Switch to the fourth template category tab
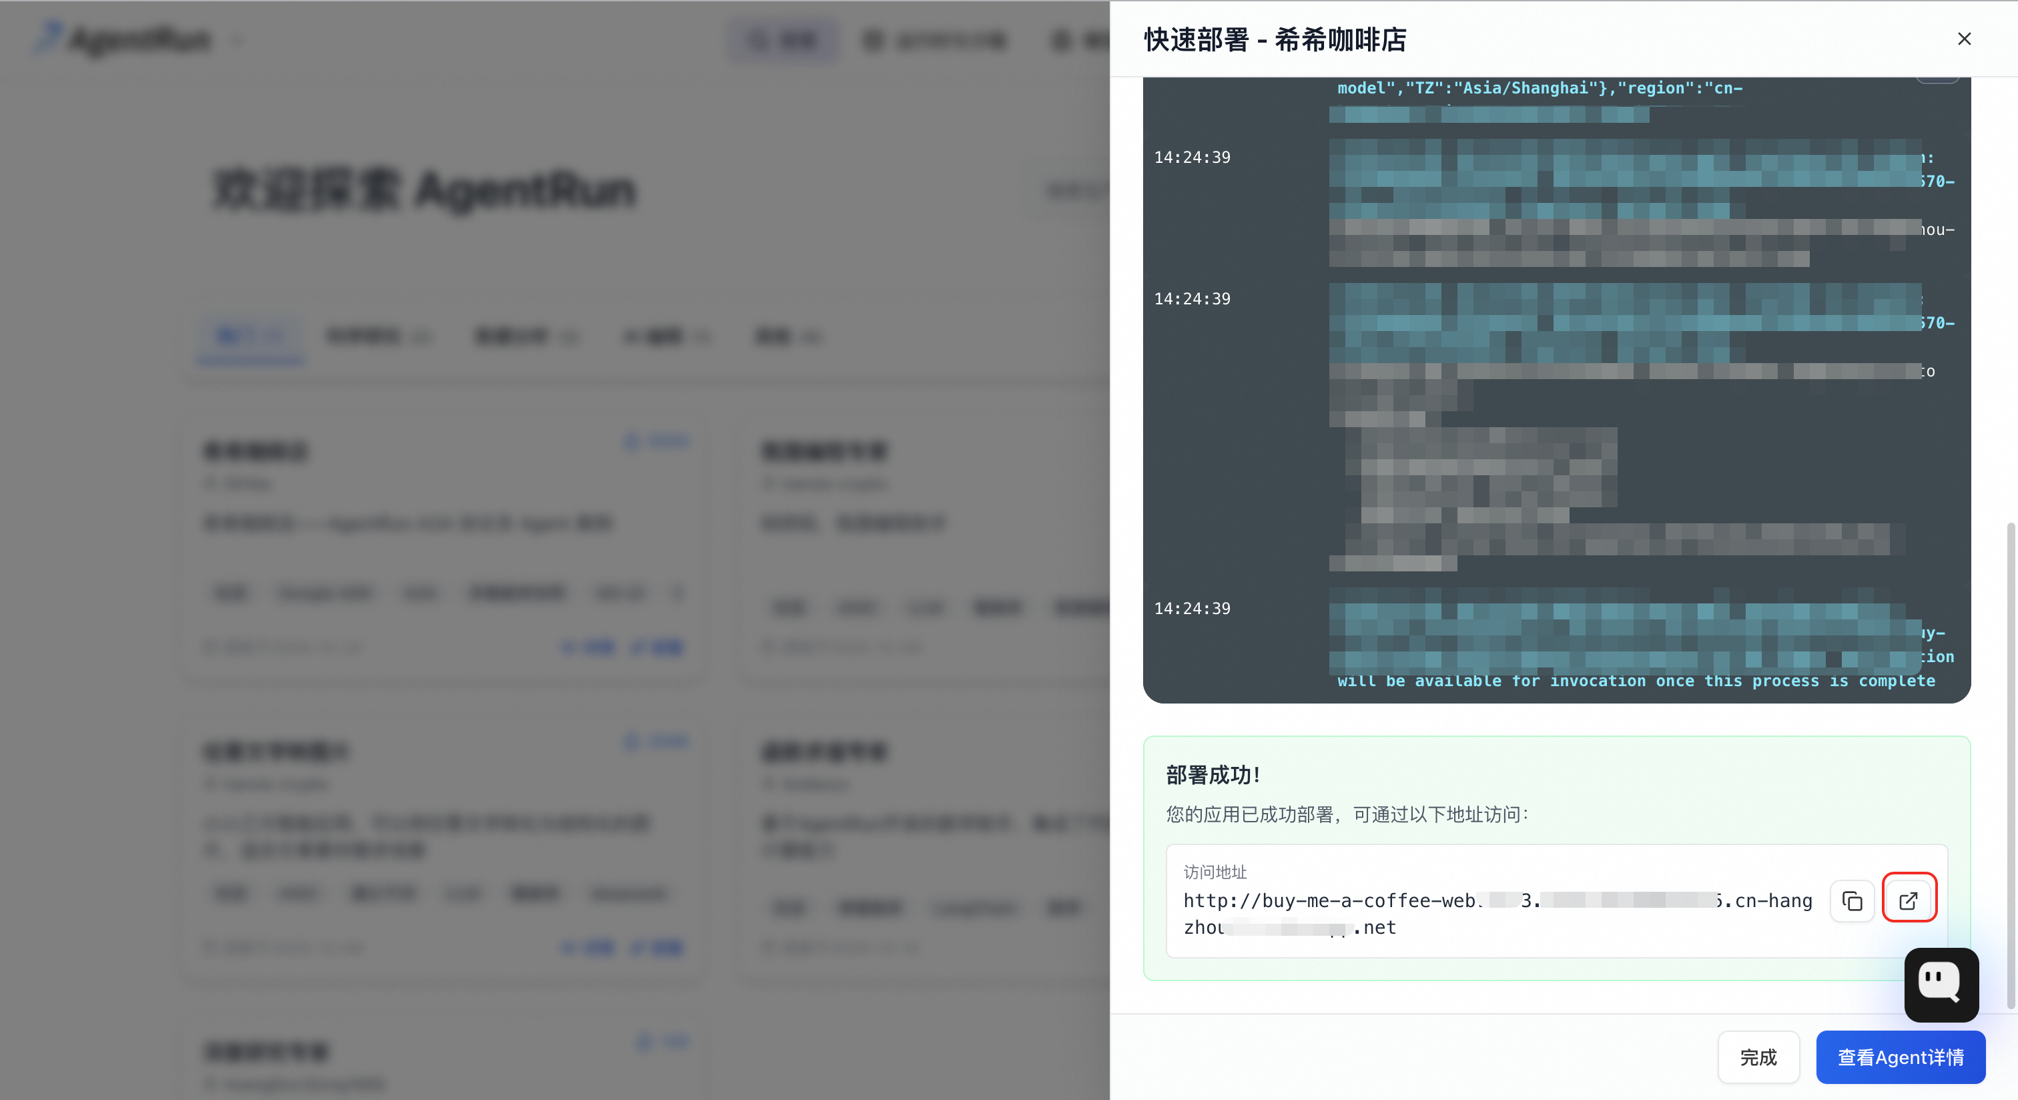This screenshot has height=1100, width=2018. click(666, 337)
